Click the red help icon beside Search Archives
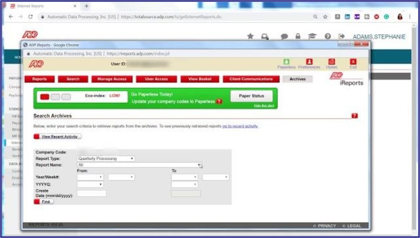 click(x=355, y=116)
